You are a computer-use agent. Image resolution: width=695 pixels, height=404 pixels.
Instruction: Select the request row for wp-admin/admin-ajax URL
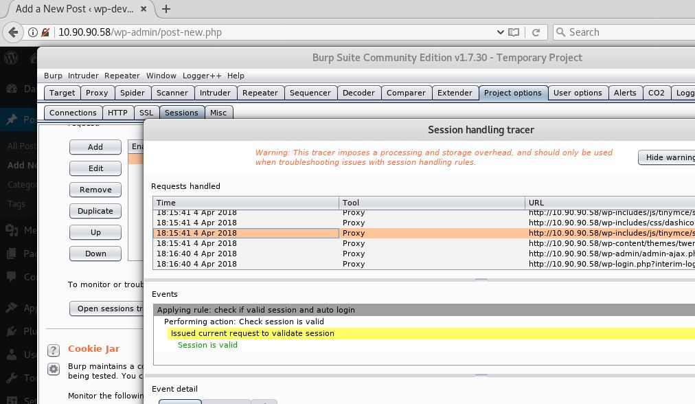(x=424, y=254)
